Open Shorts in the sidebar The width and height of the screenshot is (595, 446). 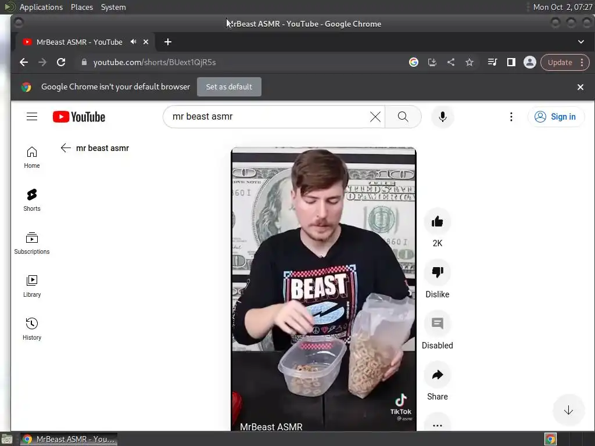point(32,200)
